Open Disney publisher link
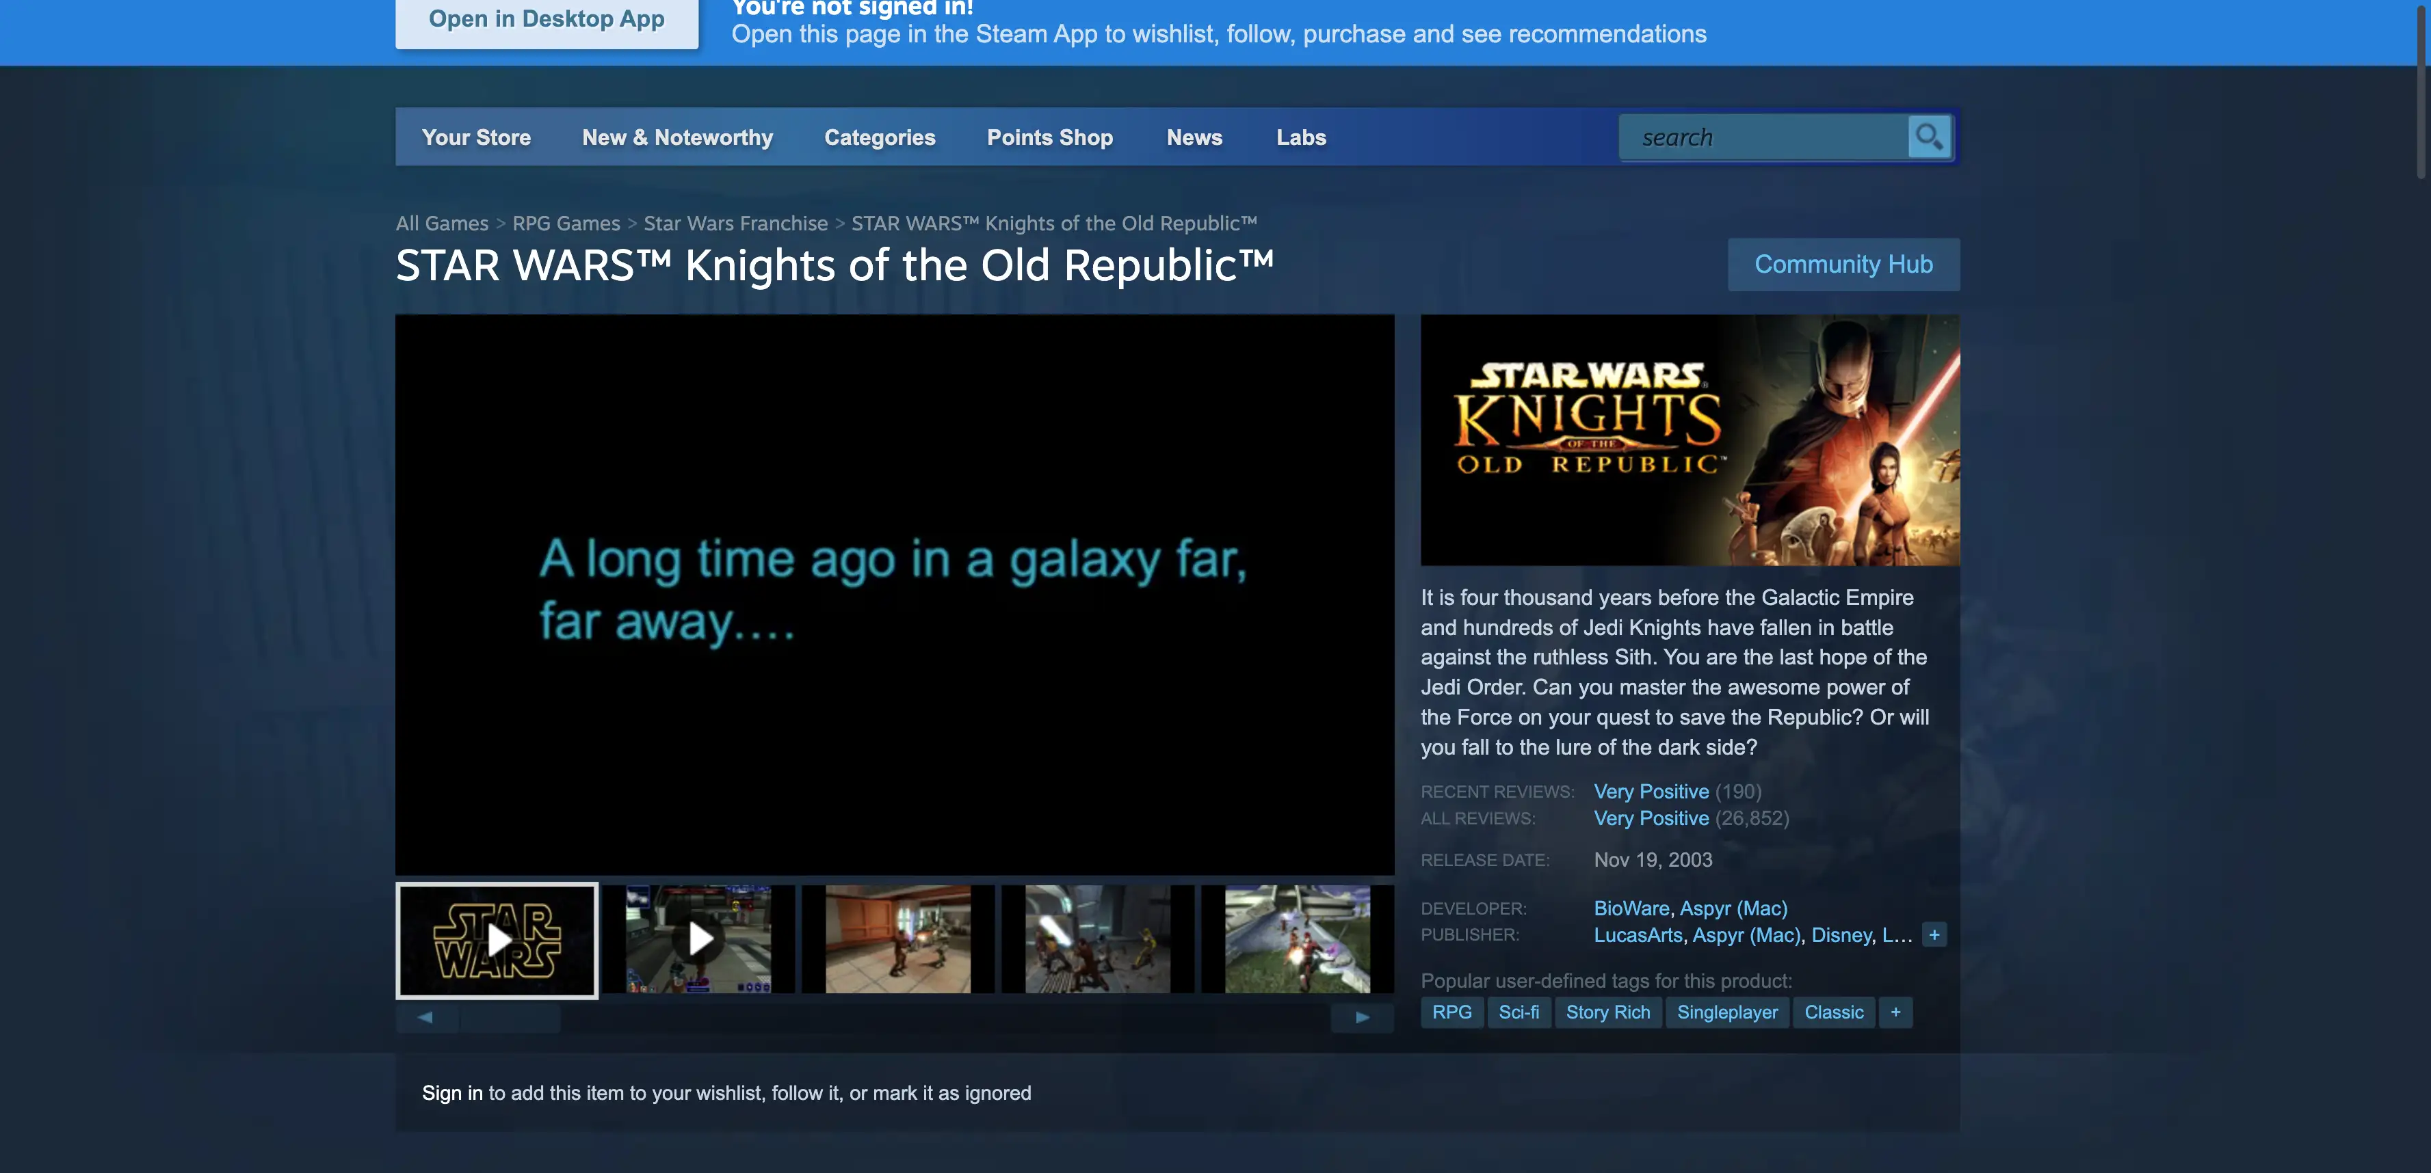Viewport: 2431px width, 1173px height. click(1841, 934)
